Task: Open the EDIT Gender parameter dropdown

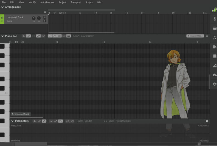Action: tap(88, 121)
